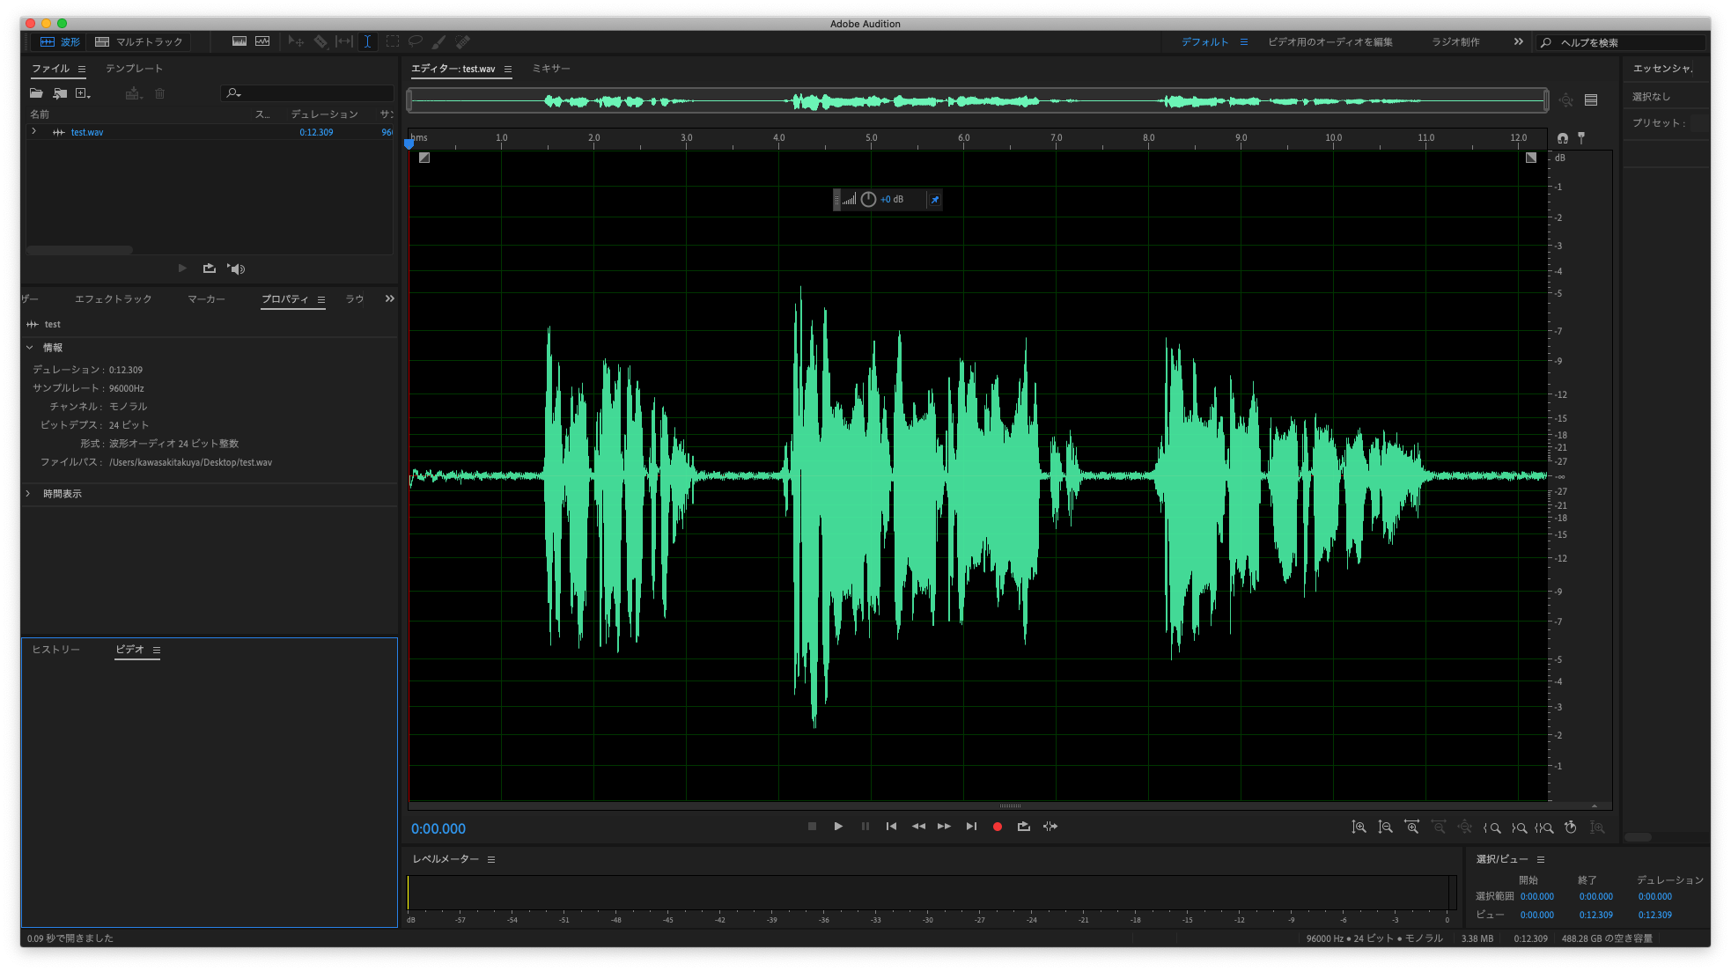Switch to Multitrack (マルチトラック) view
The image size is (1731, 971).
tap(139, 41)
